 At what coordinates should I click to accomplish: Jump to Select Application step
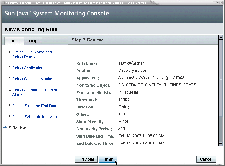[28, 68]
